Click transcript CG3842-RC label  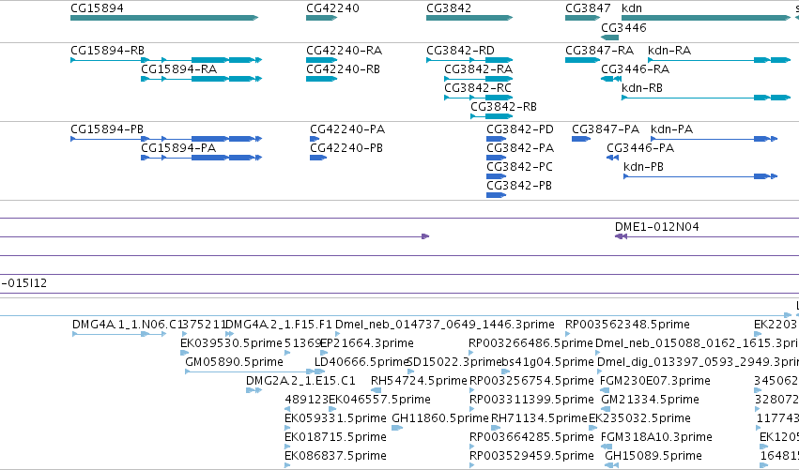point(478,88)
